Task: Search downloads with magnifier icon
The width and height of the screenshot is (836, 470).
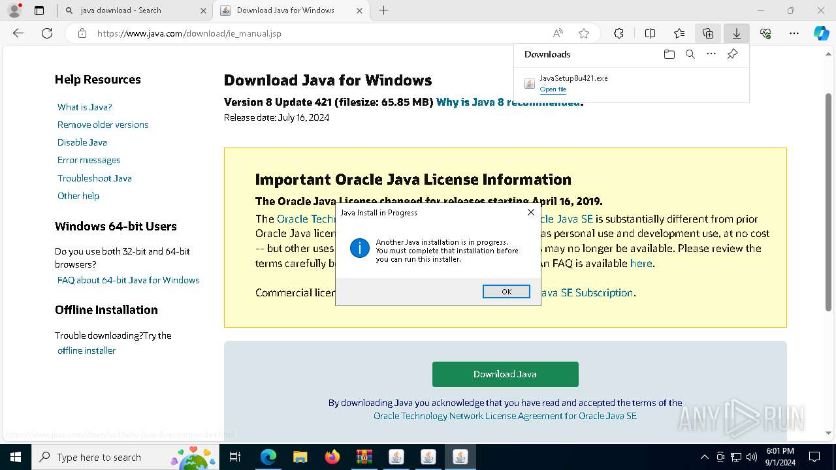Action: 690,54
